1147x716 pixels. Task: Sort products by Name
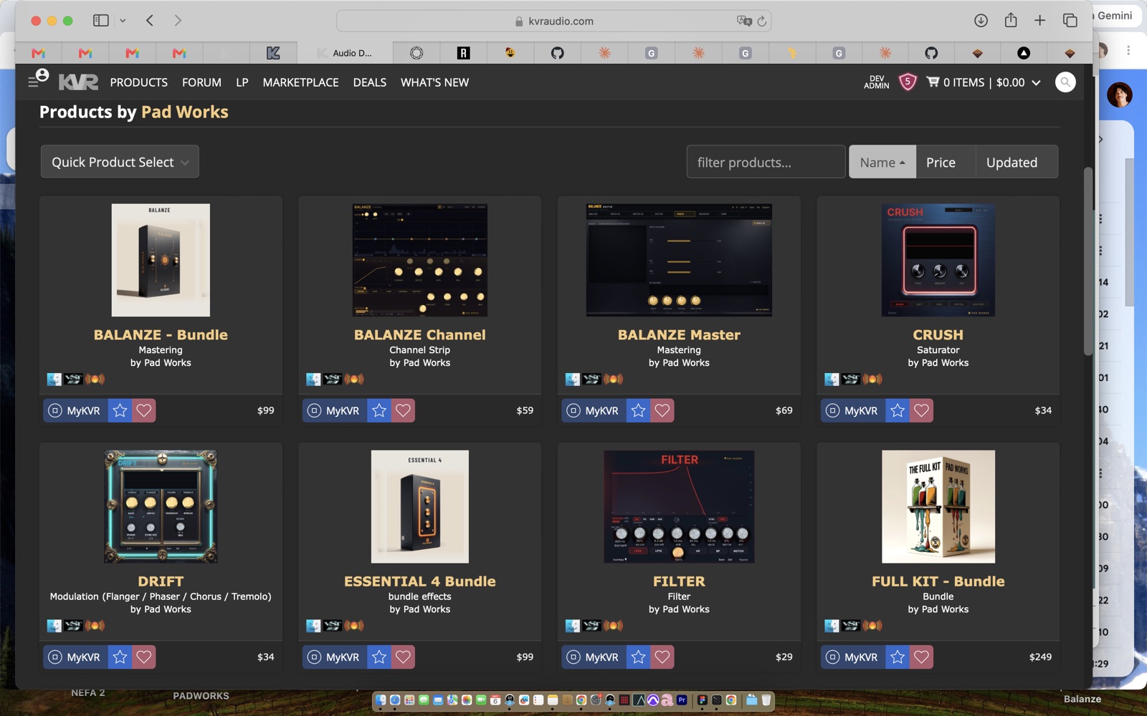click(882, 162)
